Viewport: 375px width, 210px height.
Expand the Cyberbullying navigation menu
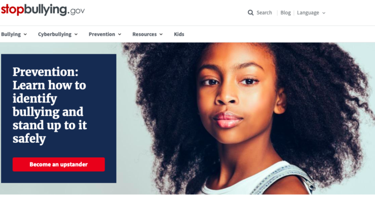pos(57,34)
